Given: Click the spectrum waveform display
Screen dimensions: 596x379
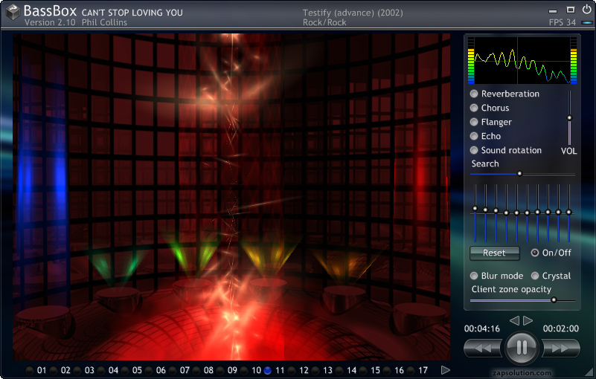Looking at the screenshot, I should tap(522, 60).
